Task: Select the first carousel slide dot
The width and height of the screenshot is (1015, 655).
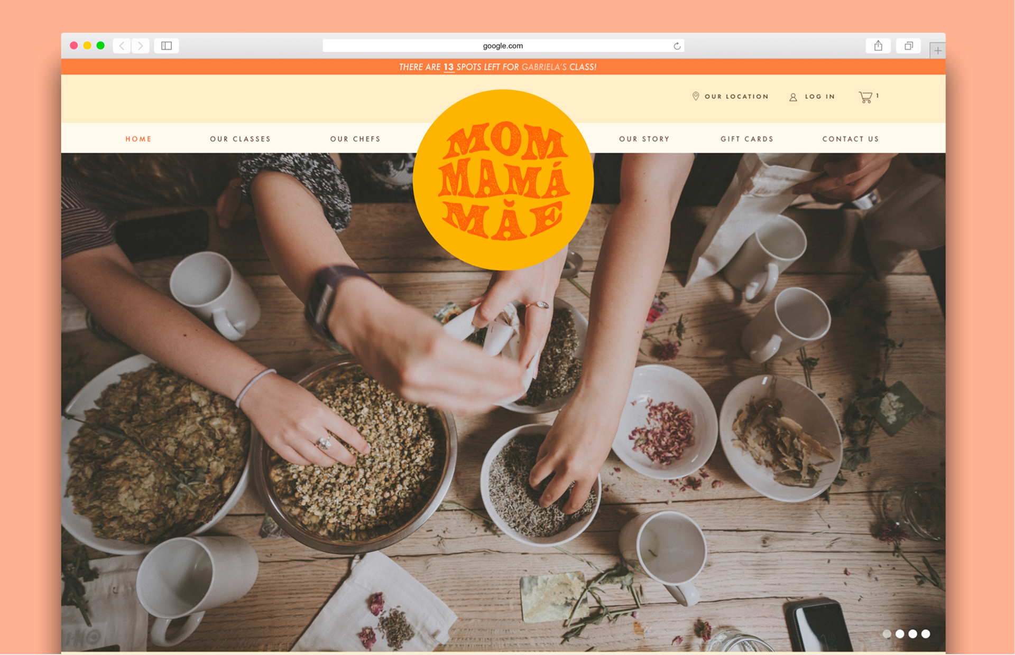Action: click(x=887, y=634)
